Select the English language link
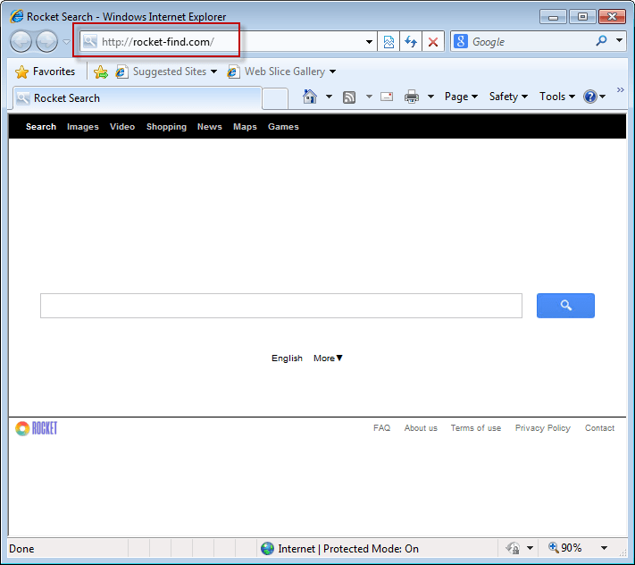The image size is (635, 565). point(287,358)
